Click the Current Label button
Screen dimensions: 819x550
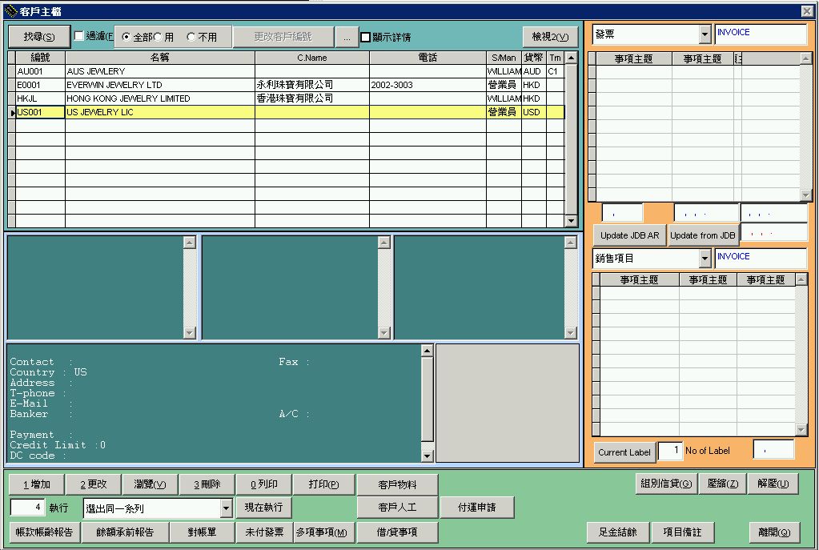click(x=624, y=452)
